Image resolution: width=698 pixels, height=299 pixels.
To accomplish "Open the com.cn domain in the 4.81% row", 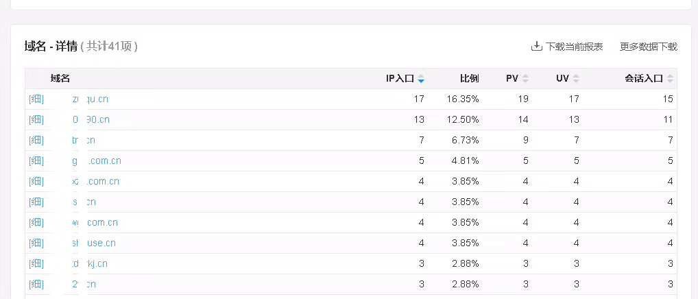I will tap(96, 161).
